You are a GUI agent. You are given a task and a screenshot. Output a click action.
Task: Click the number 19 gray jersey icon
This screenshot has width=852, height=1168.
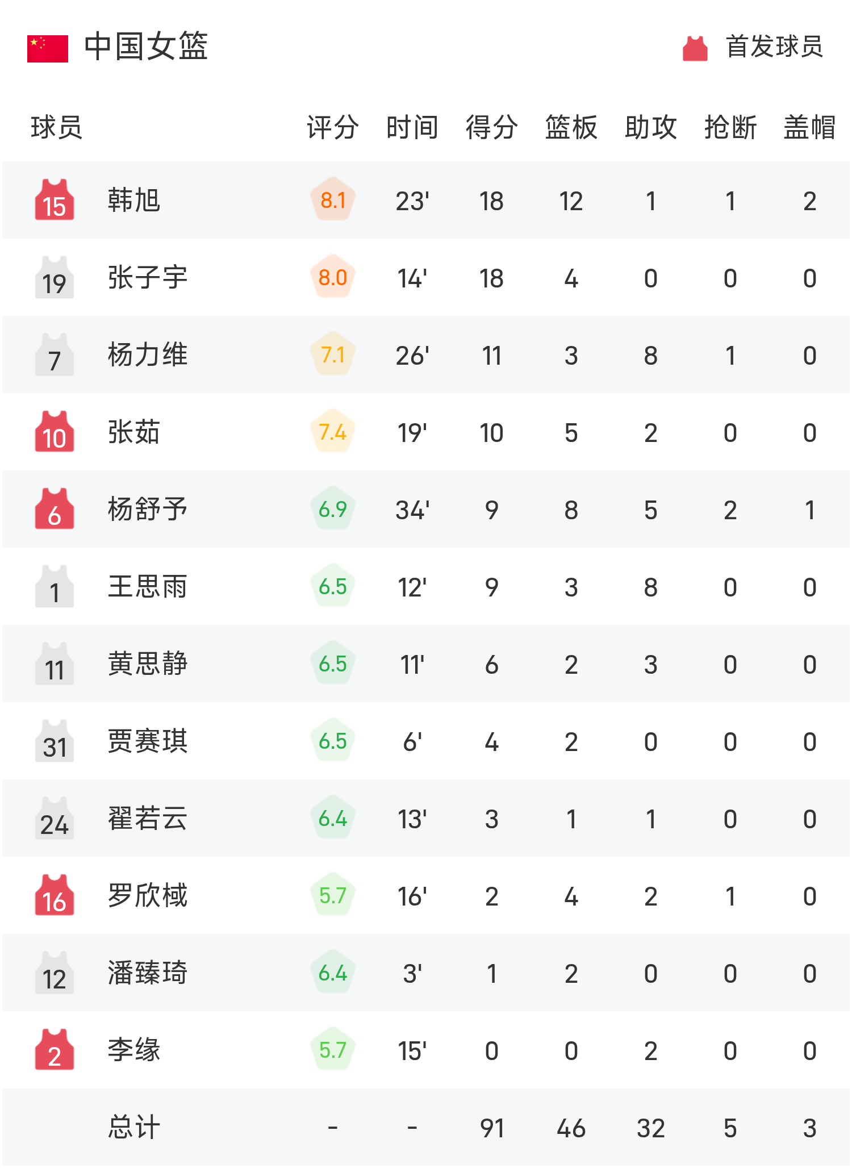pos(55,277)
